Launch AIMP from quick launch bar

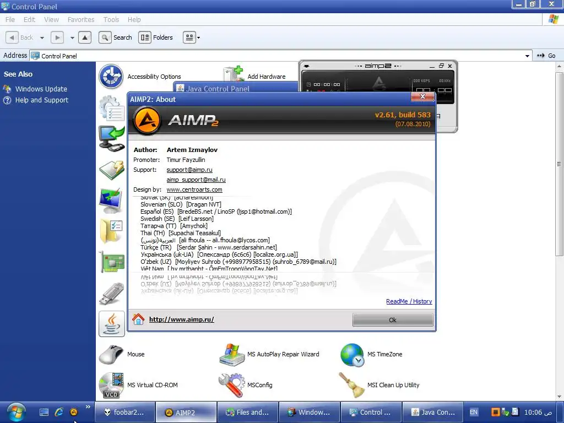click(x=74, y=412)
